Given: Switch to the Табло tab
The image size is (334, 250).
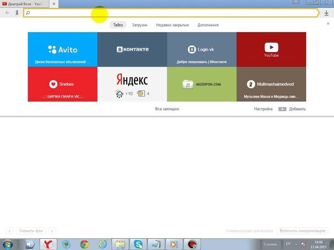Looking at the screenshot, I should pos(118,25).
